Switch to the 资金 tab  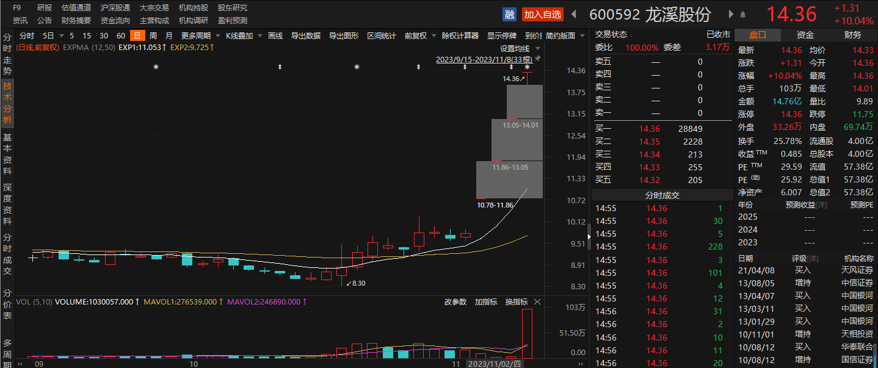coord(805,35)
